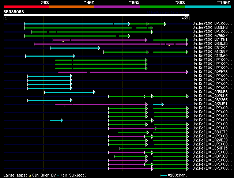Select the BB933903 query label

click(x=14, y=12)
